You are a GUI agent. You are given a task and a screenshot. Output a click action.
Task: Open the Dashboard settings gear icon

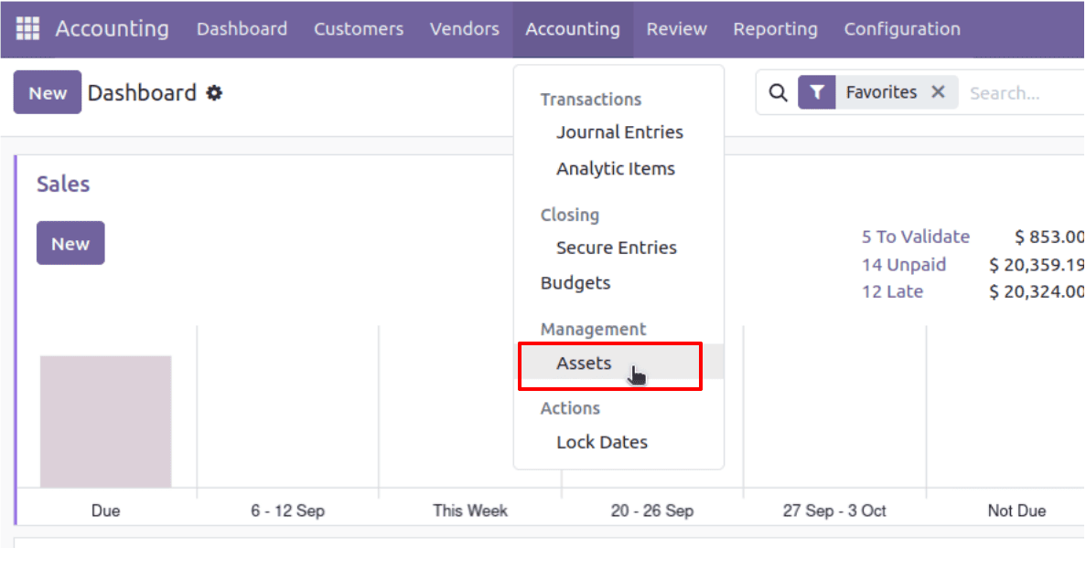214,92
